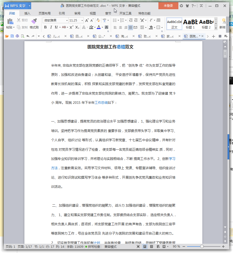Apply superscript formatting
The width and height of the screenshot is (233, 253).
point(71,27)
